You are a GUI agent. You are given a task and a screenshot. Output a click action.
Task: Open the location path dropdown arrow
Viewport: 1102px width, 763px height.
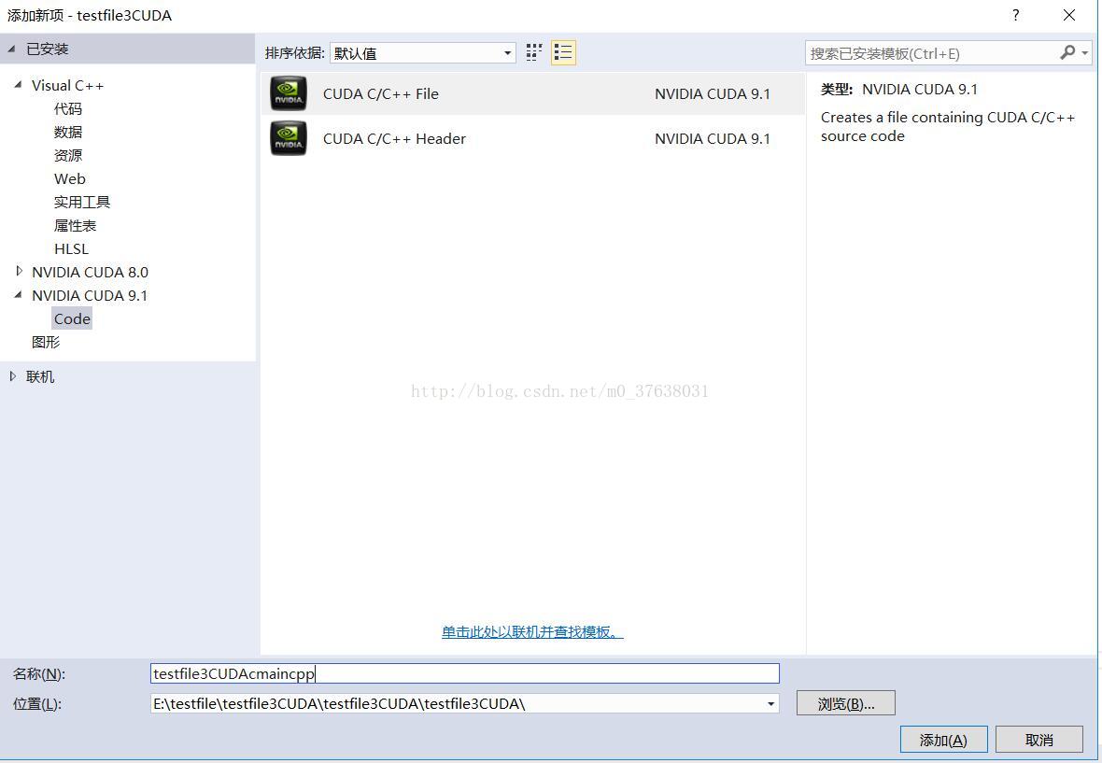pos(770,703)
